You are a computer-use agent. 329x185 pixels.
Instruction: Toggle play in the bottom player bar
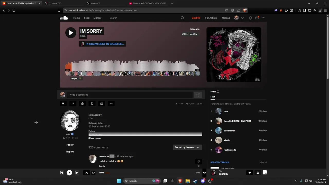tap(69, 173)
